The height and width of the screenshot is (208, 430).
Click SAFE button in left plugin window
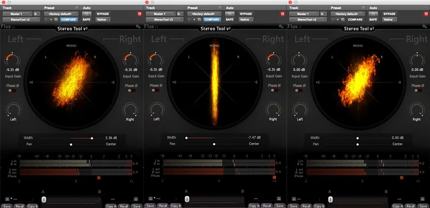(86, 20)
